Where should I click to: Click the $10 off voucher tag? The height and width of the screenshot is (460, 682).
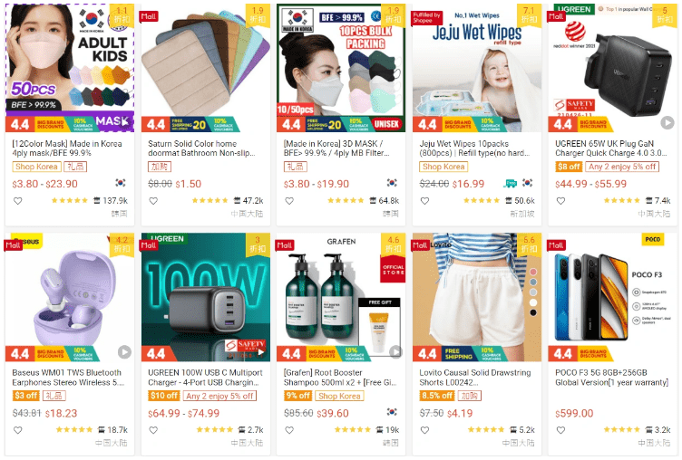164,396
